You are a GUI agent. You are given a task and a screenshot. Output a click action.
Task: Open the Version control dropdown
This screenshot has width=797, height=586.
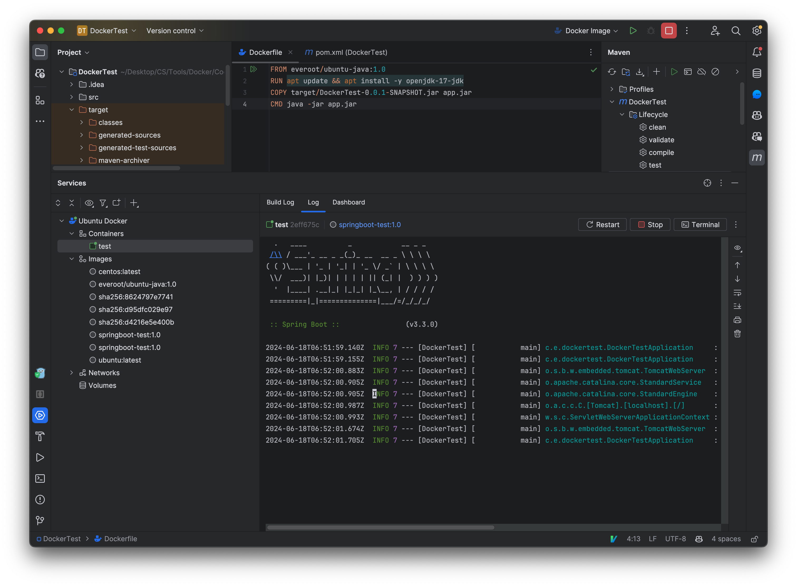coord(175,31)
